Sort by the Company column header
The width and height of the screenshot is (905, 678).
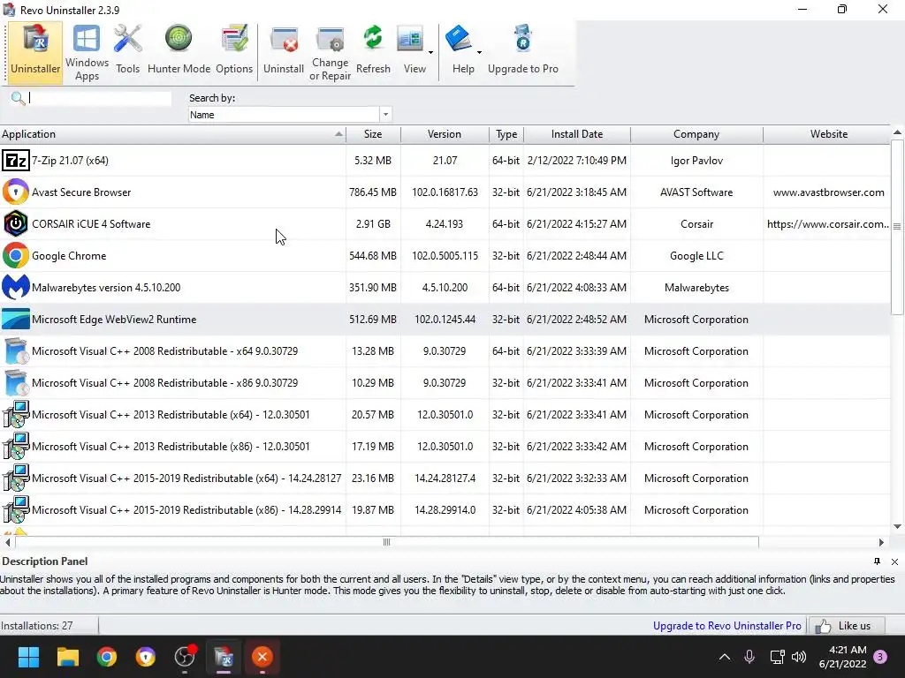point(696,134)
